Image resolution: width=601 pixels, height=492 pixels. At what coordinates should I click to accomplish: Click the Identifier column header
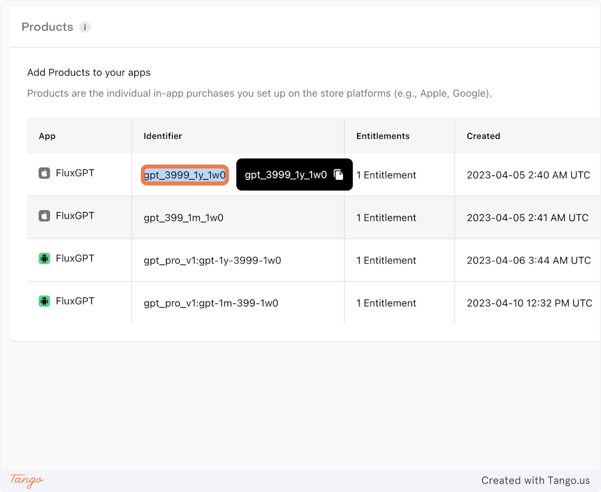pyautogui.click(x=163, y=136)
